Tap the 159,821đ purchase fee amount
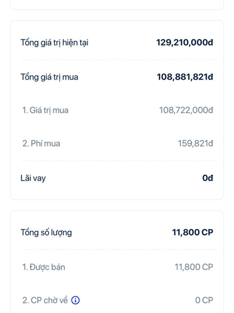 click(195, 143)
